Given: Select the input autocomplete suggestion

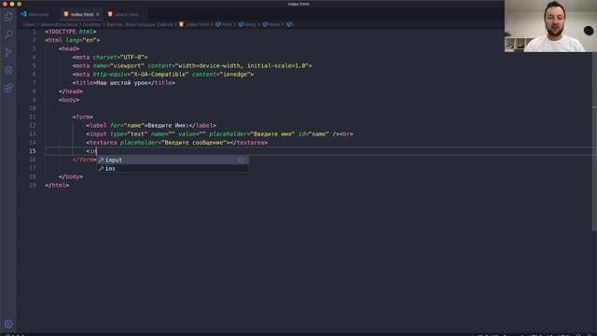Looking at the screenshot, I should click(x=173, y=160).
